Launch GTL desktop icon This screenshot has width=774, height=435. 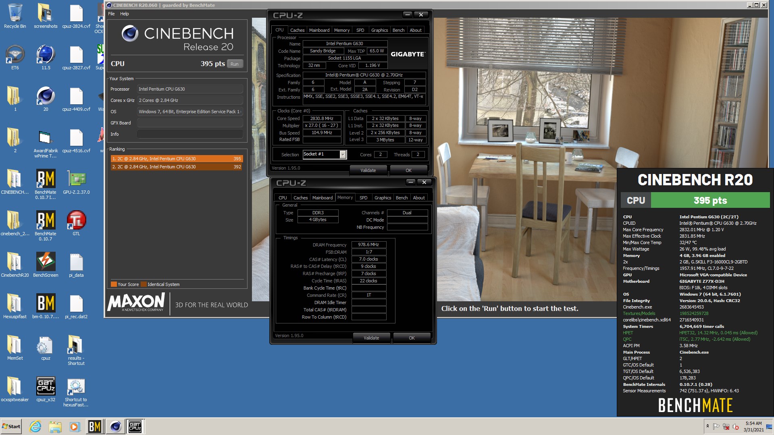point(76,224)
